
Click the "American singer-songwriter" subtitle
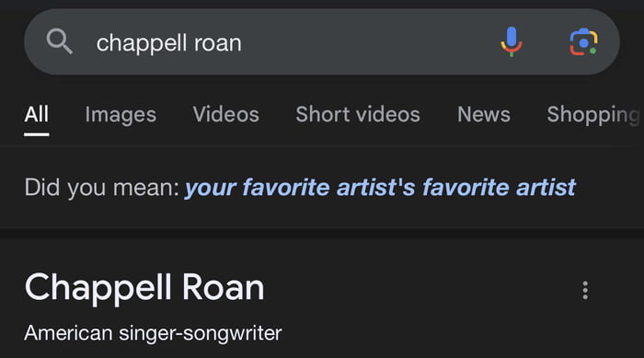pyautogui.click(x=153, y=333)
